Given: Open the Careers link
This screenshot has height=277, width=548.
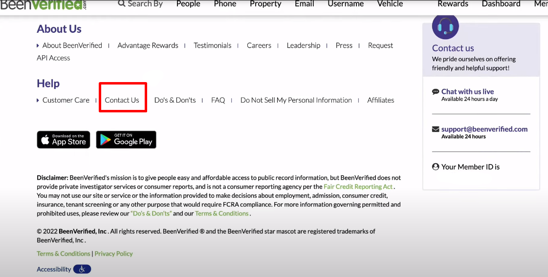Looking at the screenshot, I should pos(259,45).
